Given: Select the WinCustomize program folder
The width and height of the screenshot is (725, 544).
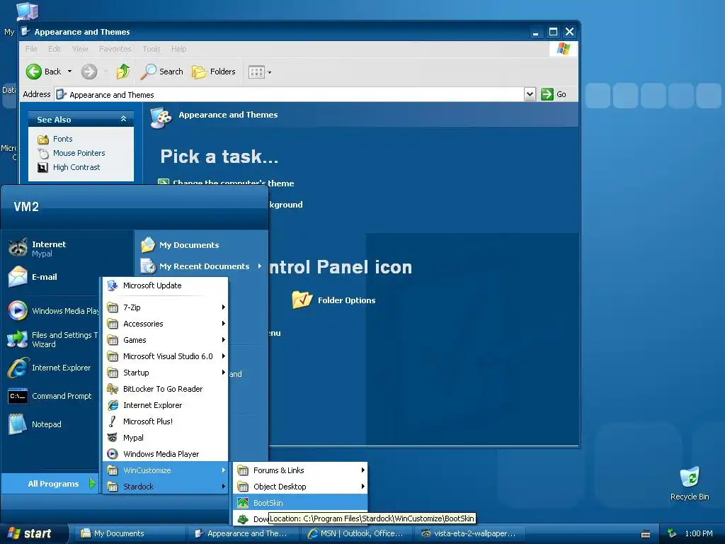Looking at the screenshot, I should [166, 470].
